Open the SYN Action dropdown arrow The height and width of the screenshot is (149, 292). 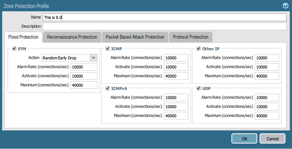(94, 58)
